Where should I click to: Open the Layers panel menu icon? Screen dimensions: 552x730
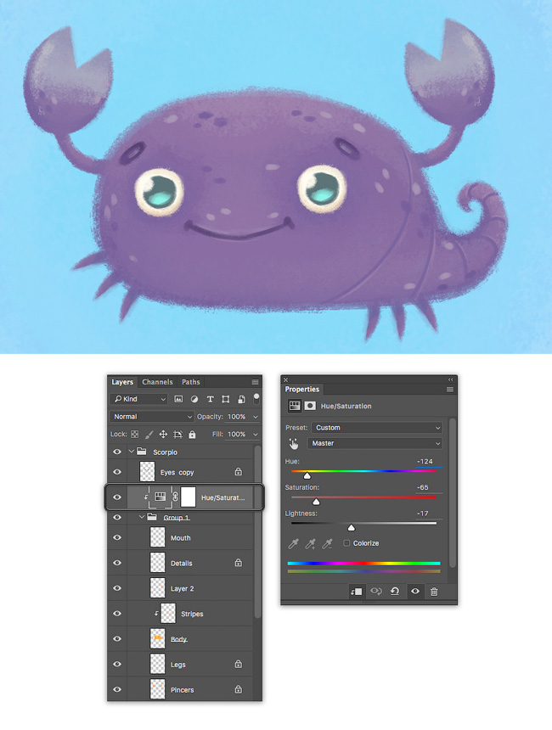(255, 382)
